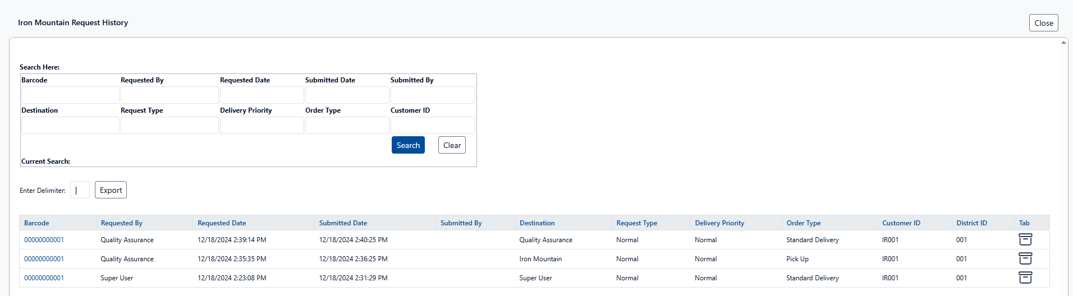Click into the Barcode search field
The image size is (1073, 296).
(70, 95)
